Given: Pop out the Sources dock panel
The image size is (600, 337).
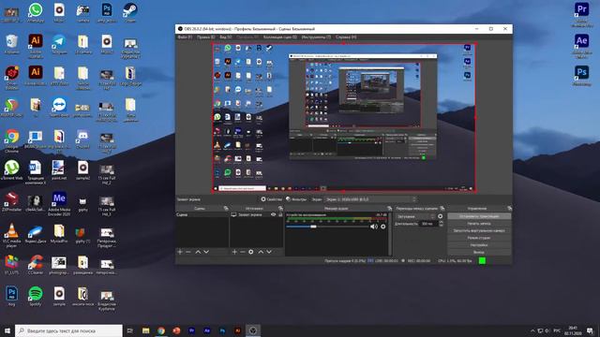Looking at the screenshot, I should pos(280,208).
